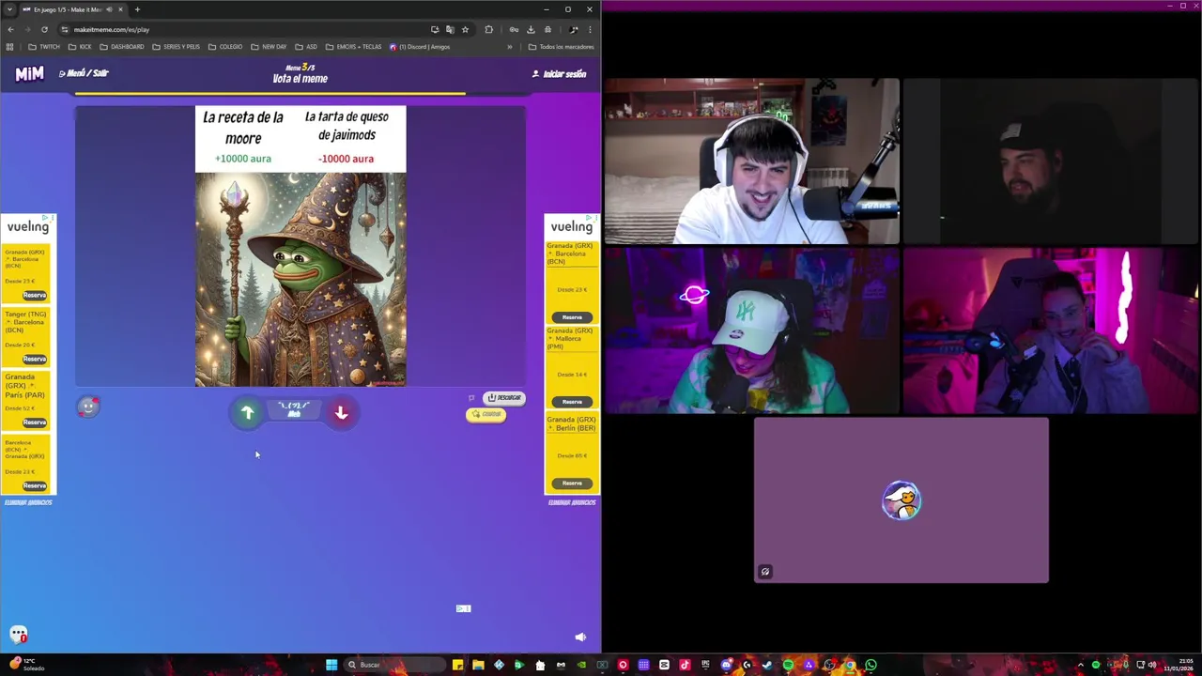
Task: Open Discord Amigos bookmark
Action: tap(420, 47)
